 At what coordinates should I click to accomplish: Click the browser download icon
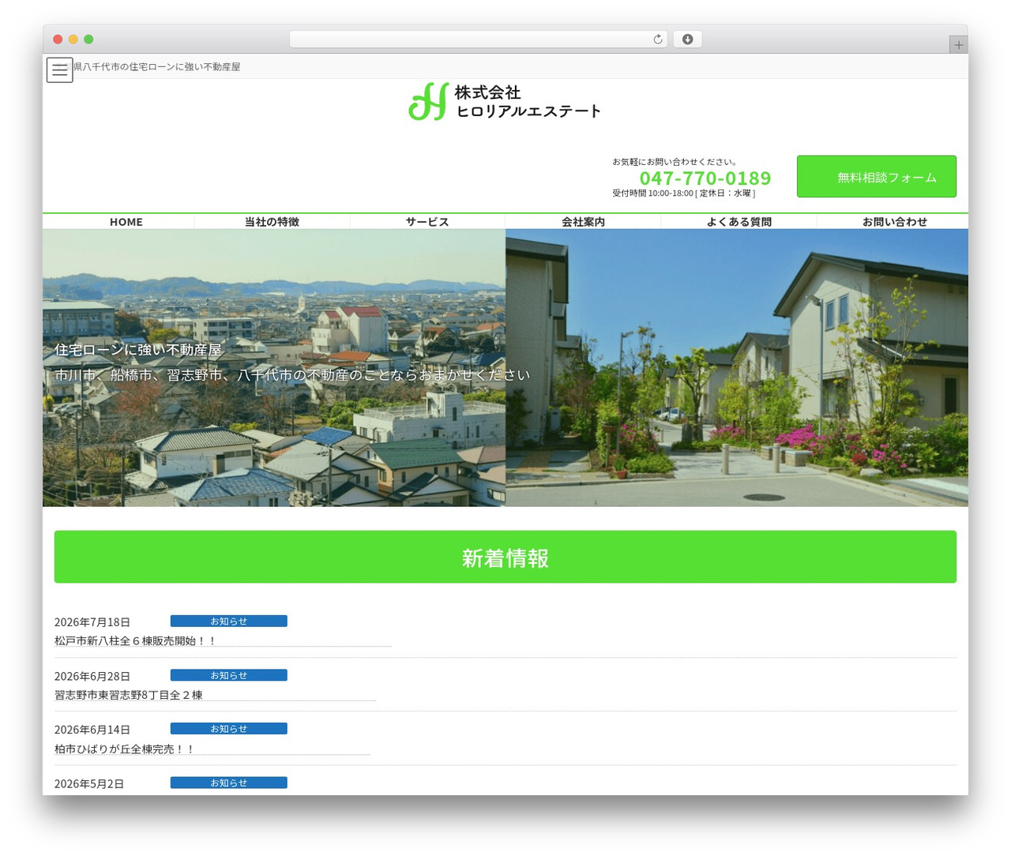coord(688,39)
